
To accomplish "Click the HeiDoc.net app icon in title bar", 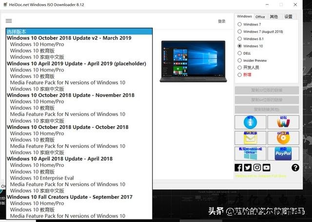I will 5,4.
